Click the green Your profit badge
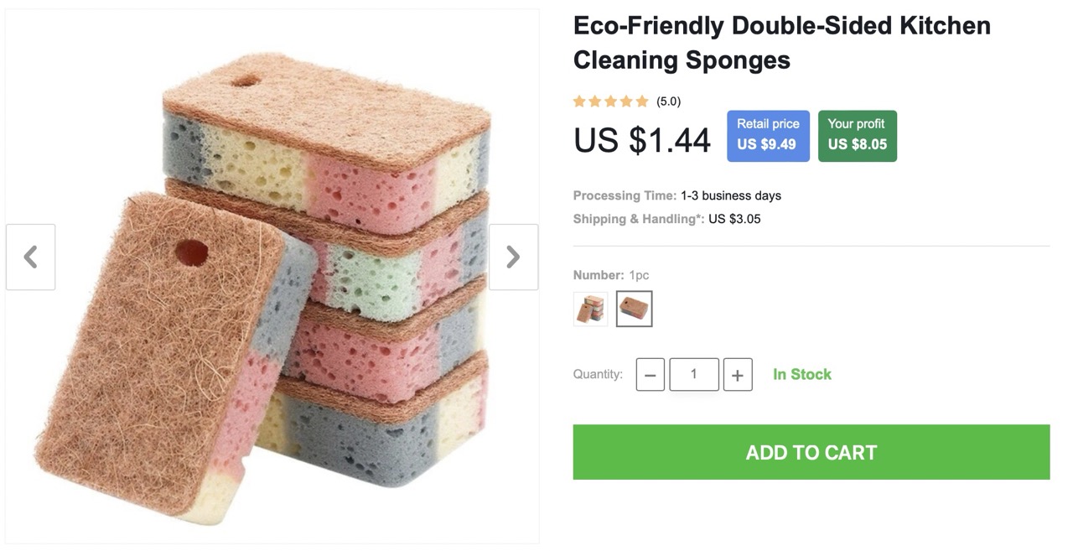 point(857,135)
